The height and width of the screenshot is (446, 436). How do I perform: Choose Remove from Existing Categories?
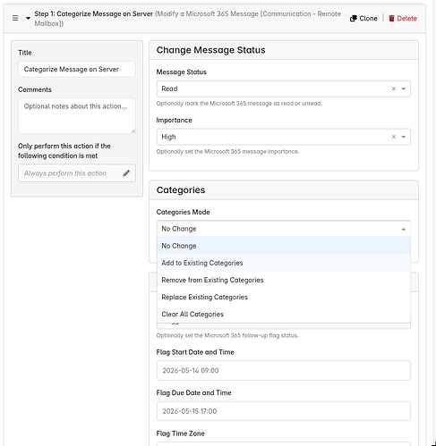click(284, 280)
